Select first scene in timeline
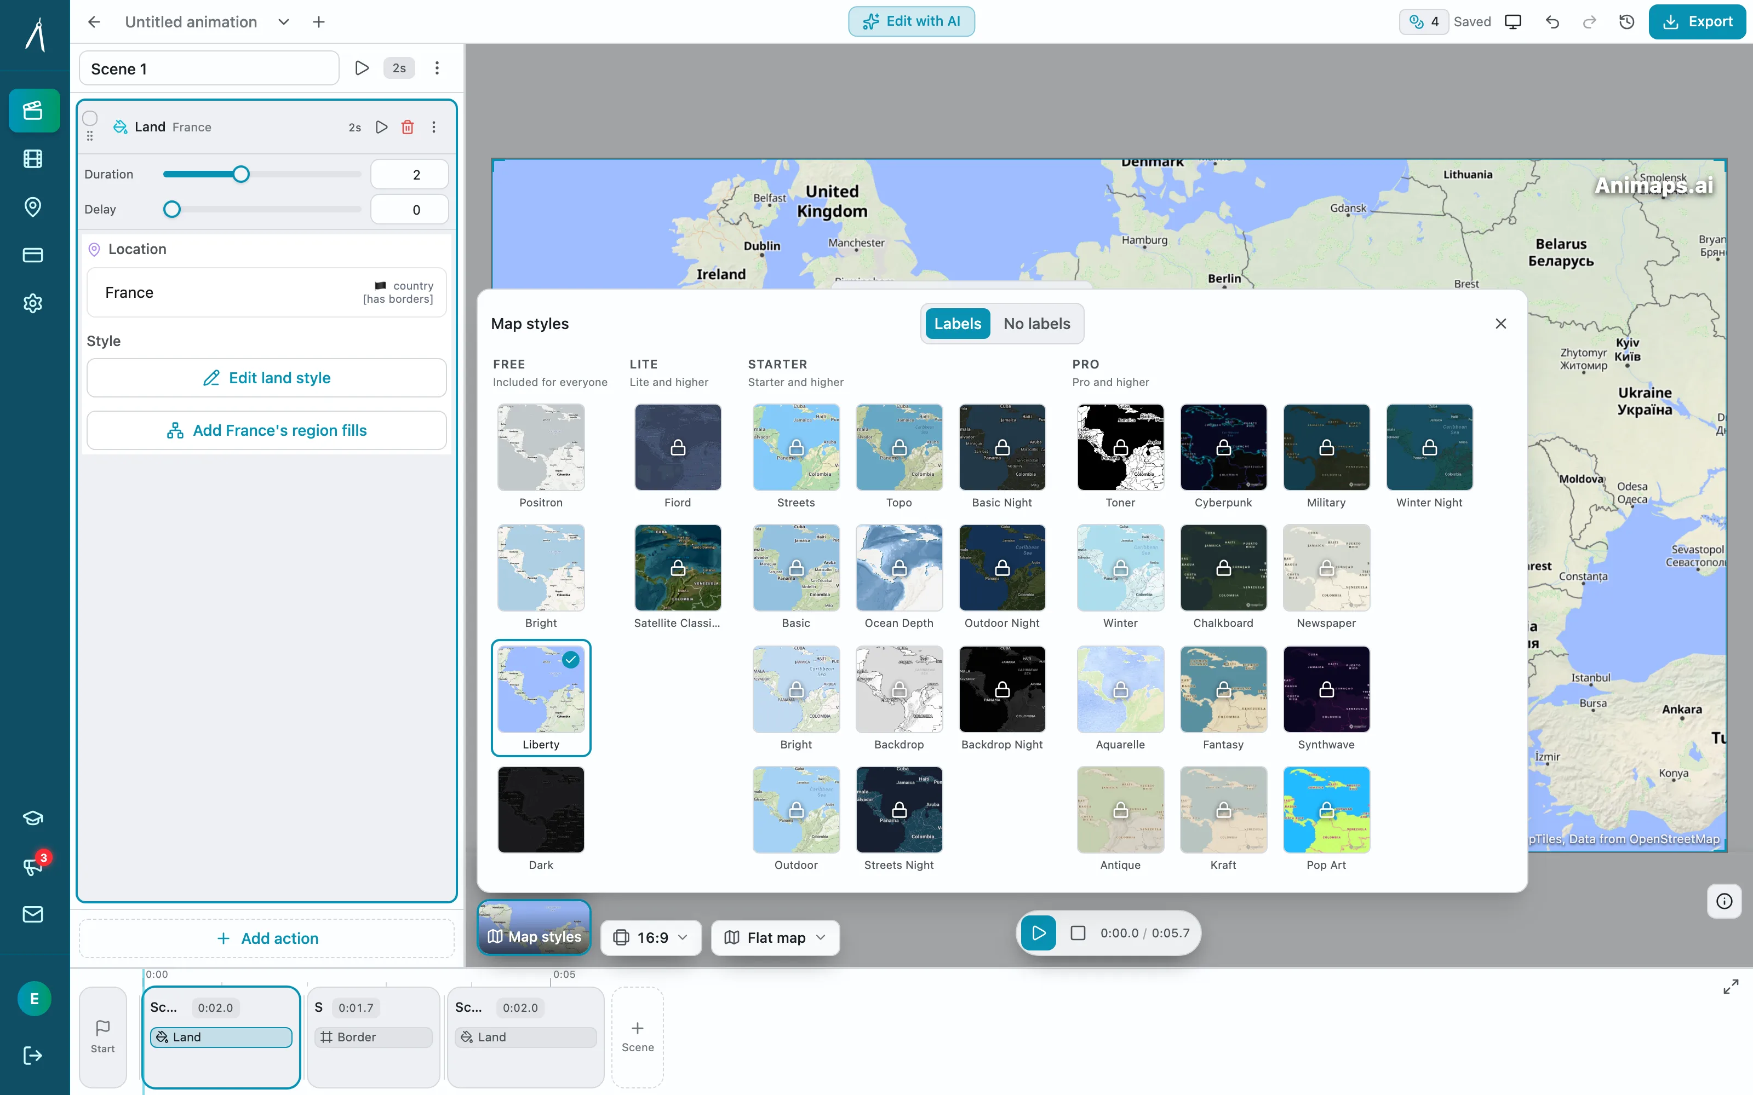The width and height of the screenshot is (1753, 1095). (x=222, y=1037)
